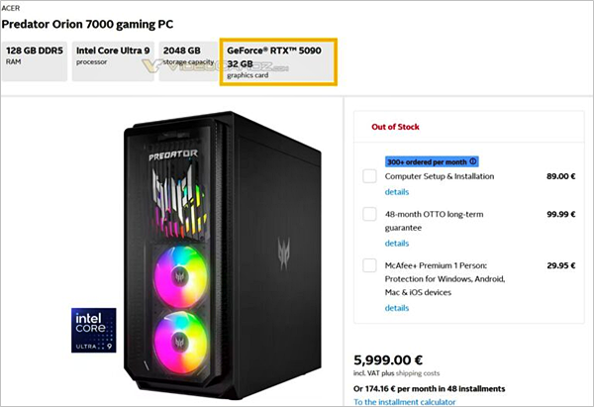This screenshot has width=594, height=407.
Task: Select the GeForce RTX 5090 32 GB chip
Action: (x=278, y=60)
